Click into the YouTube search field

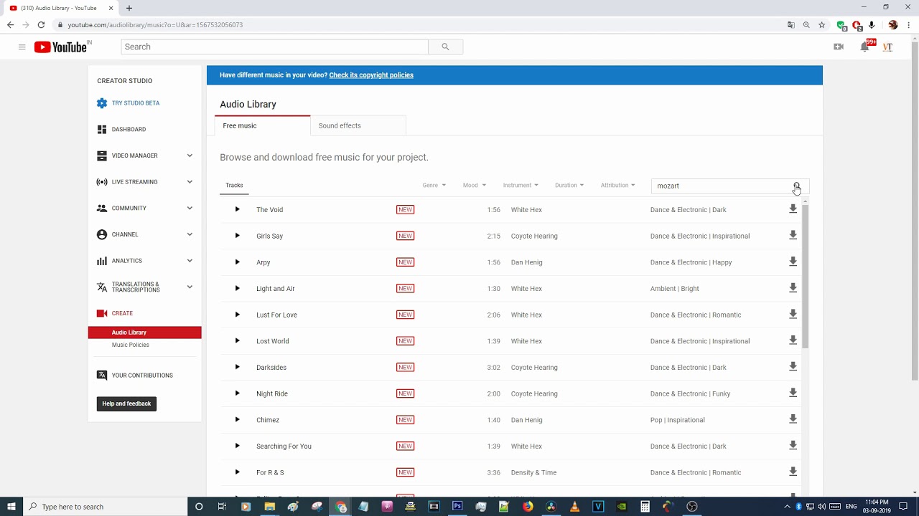coord(275,47)
